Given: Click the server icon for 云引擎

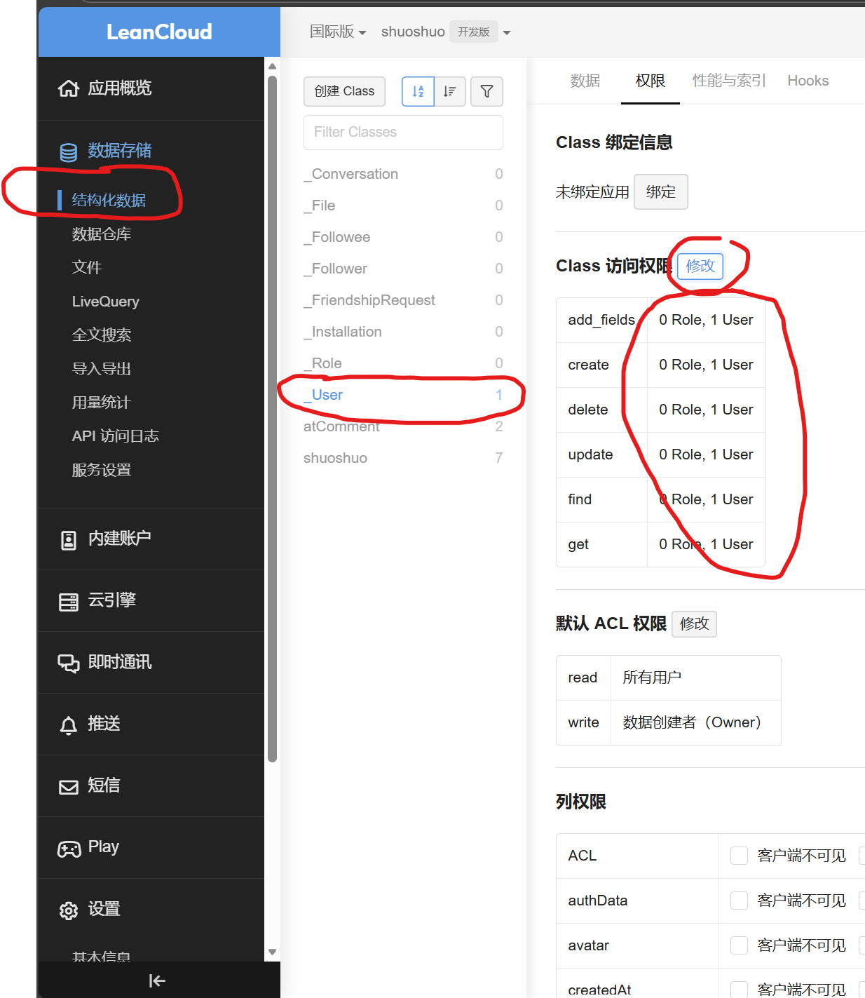Looking at the screenshot, I should tap(69, 601).
